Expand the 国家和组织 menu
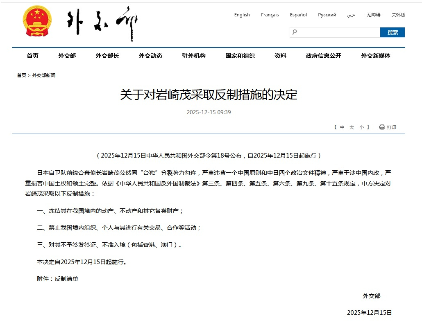422x325 pixels. [240, 56]
